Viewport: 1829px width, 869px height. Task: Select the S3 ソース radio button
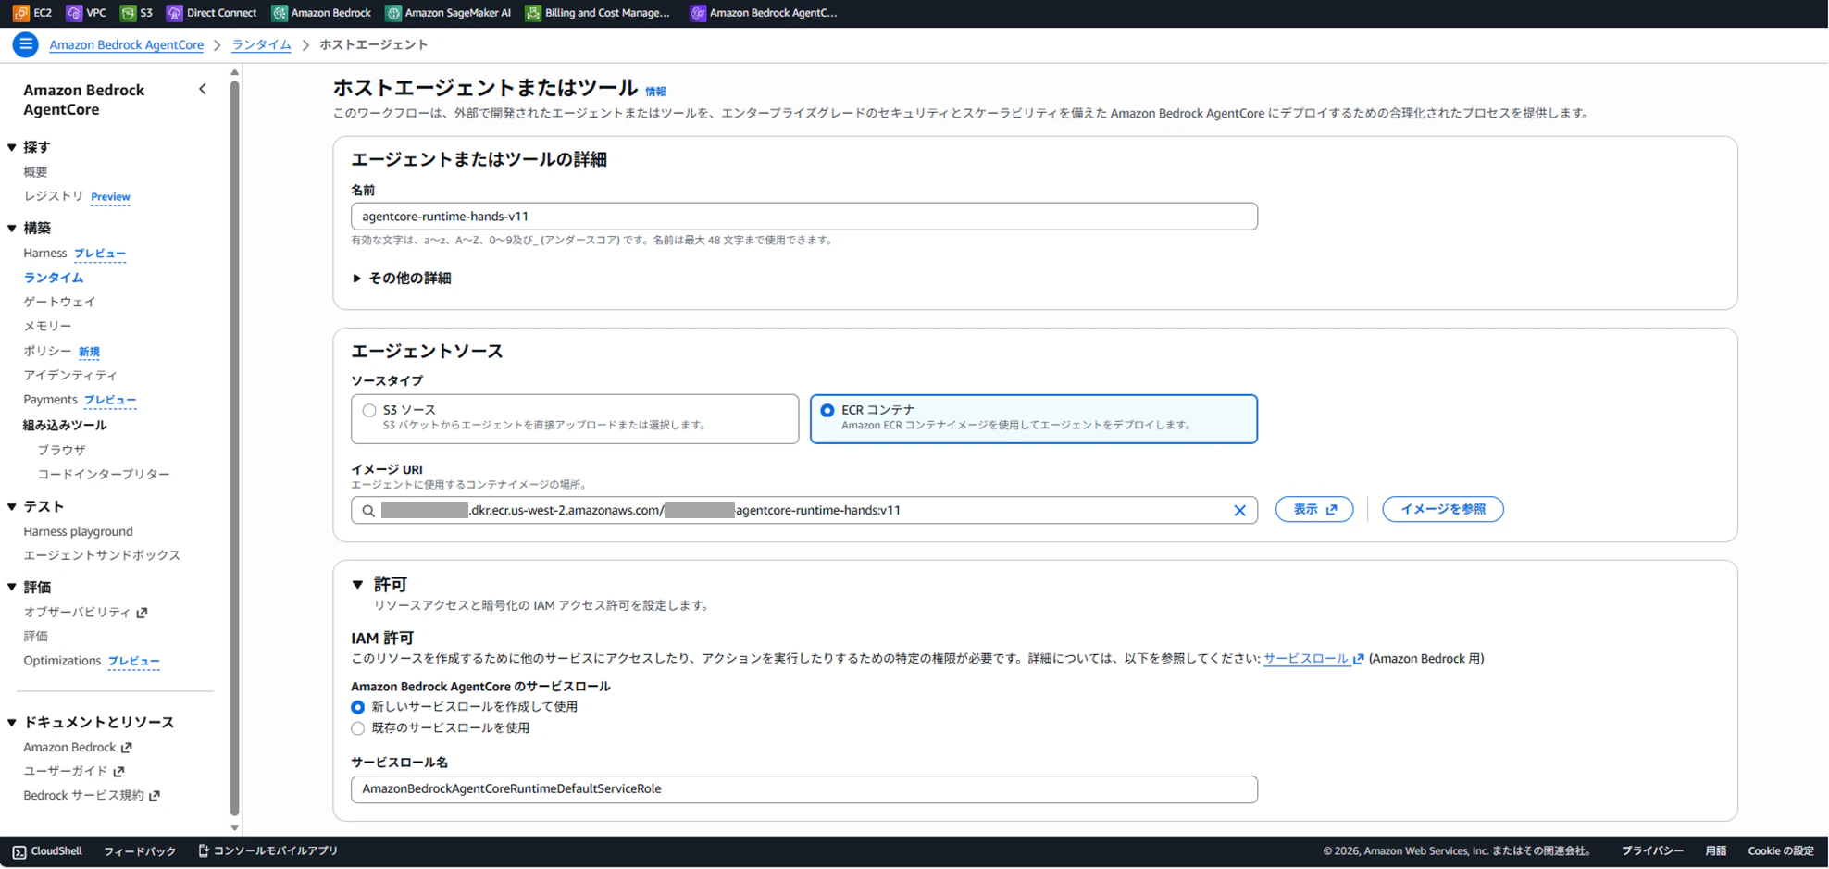[369, 411]
